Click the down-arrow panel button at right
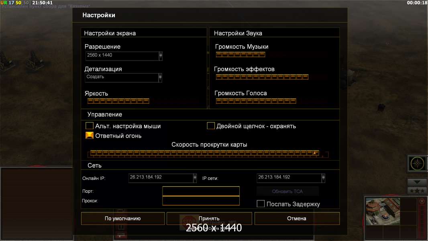The width and height of the screenshot is (428, 241). (x=417, y=182)
